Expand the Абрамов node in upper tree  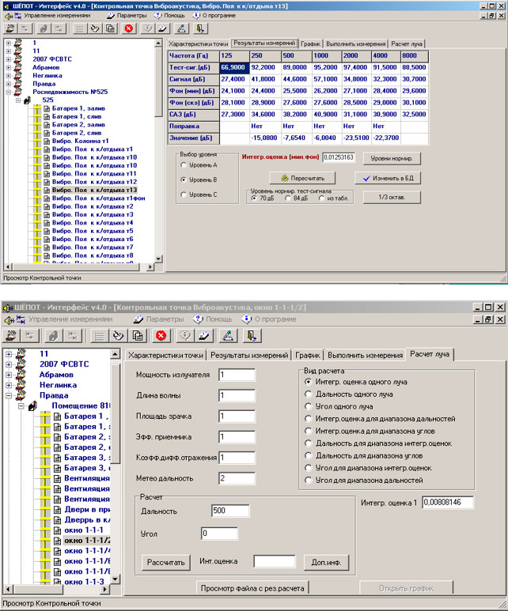(9, 67)
